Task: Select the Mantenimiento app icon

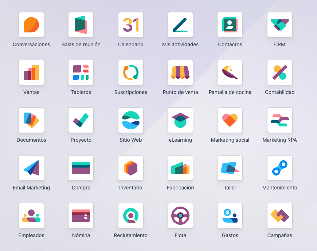Action: [280, 168]
